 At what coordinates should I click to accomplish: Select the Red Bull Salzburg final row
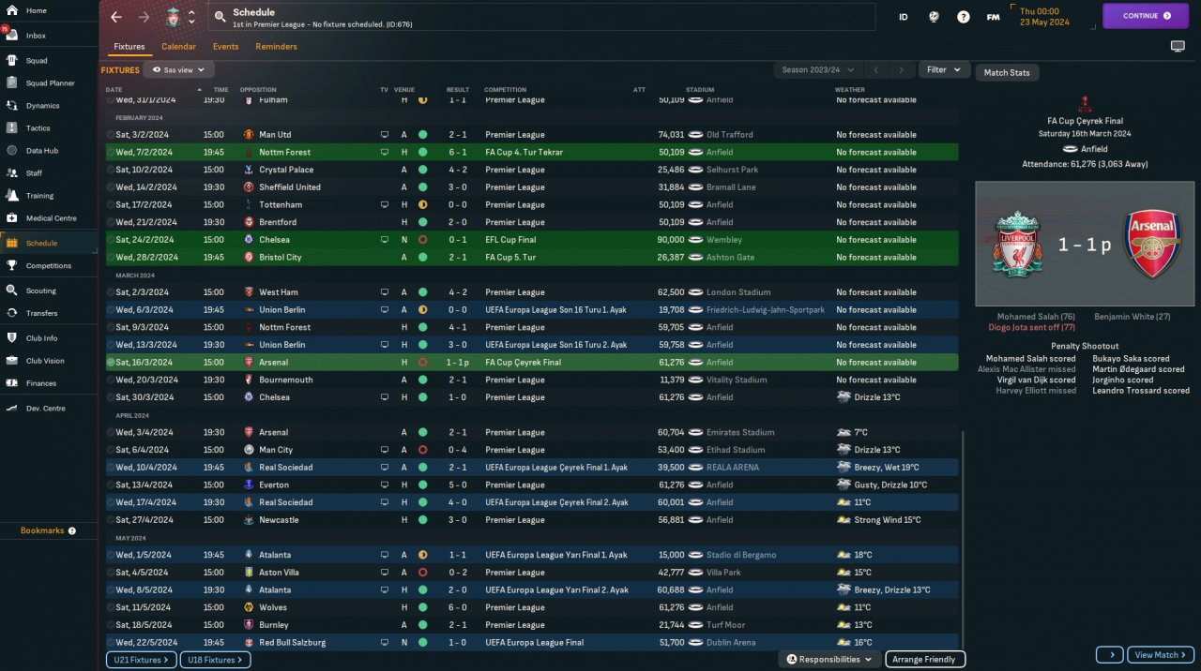[532, 643]
